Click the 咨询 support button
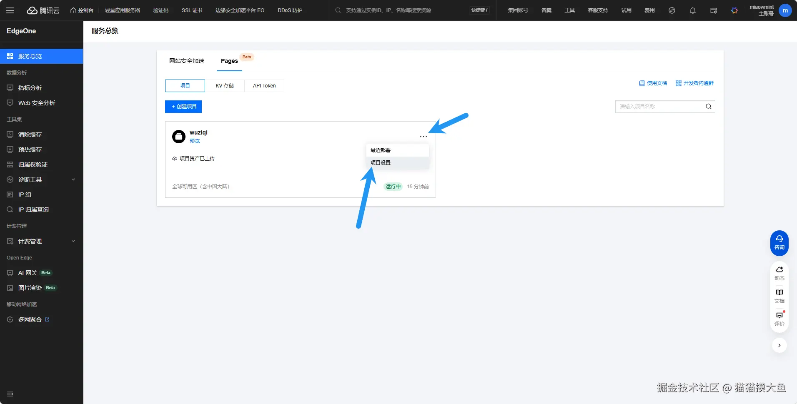797x404 pixels. click(779, 243)
